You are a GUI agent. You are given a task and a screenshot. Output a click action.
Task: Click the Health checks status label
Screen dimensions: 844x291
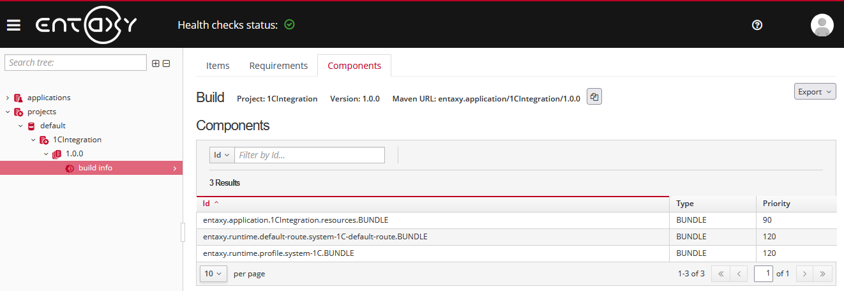227,25
